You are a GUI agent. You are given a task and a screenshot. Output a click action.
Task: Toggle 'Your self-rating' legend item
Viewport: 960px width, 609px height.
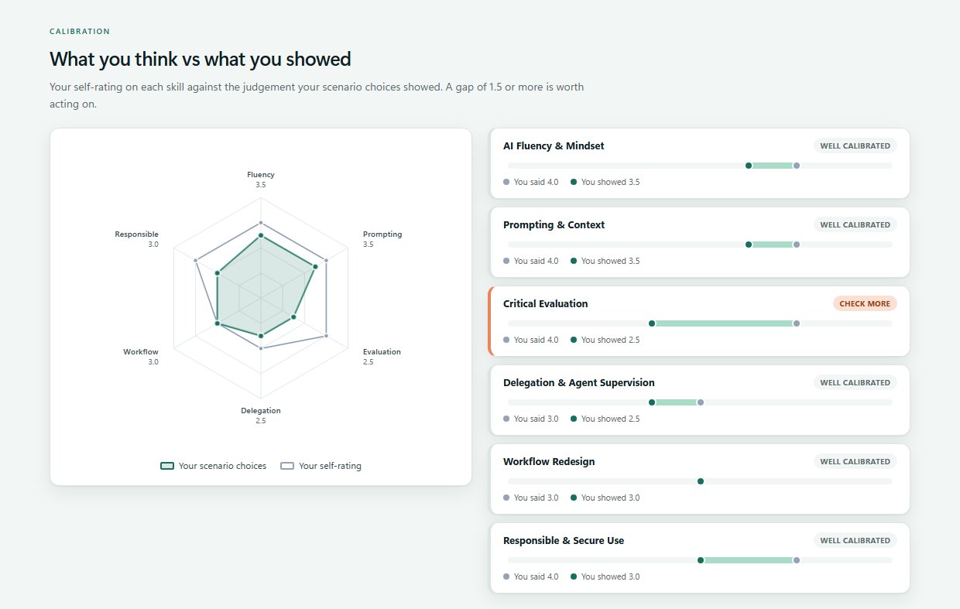[321, 466]
